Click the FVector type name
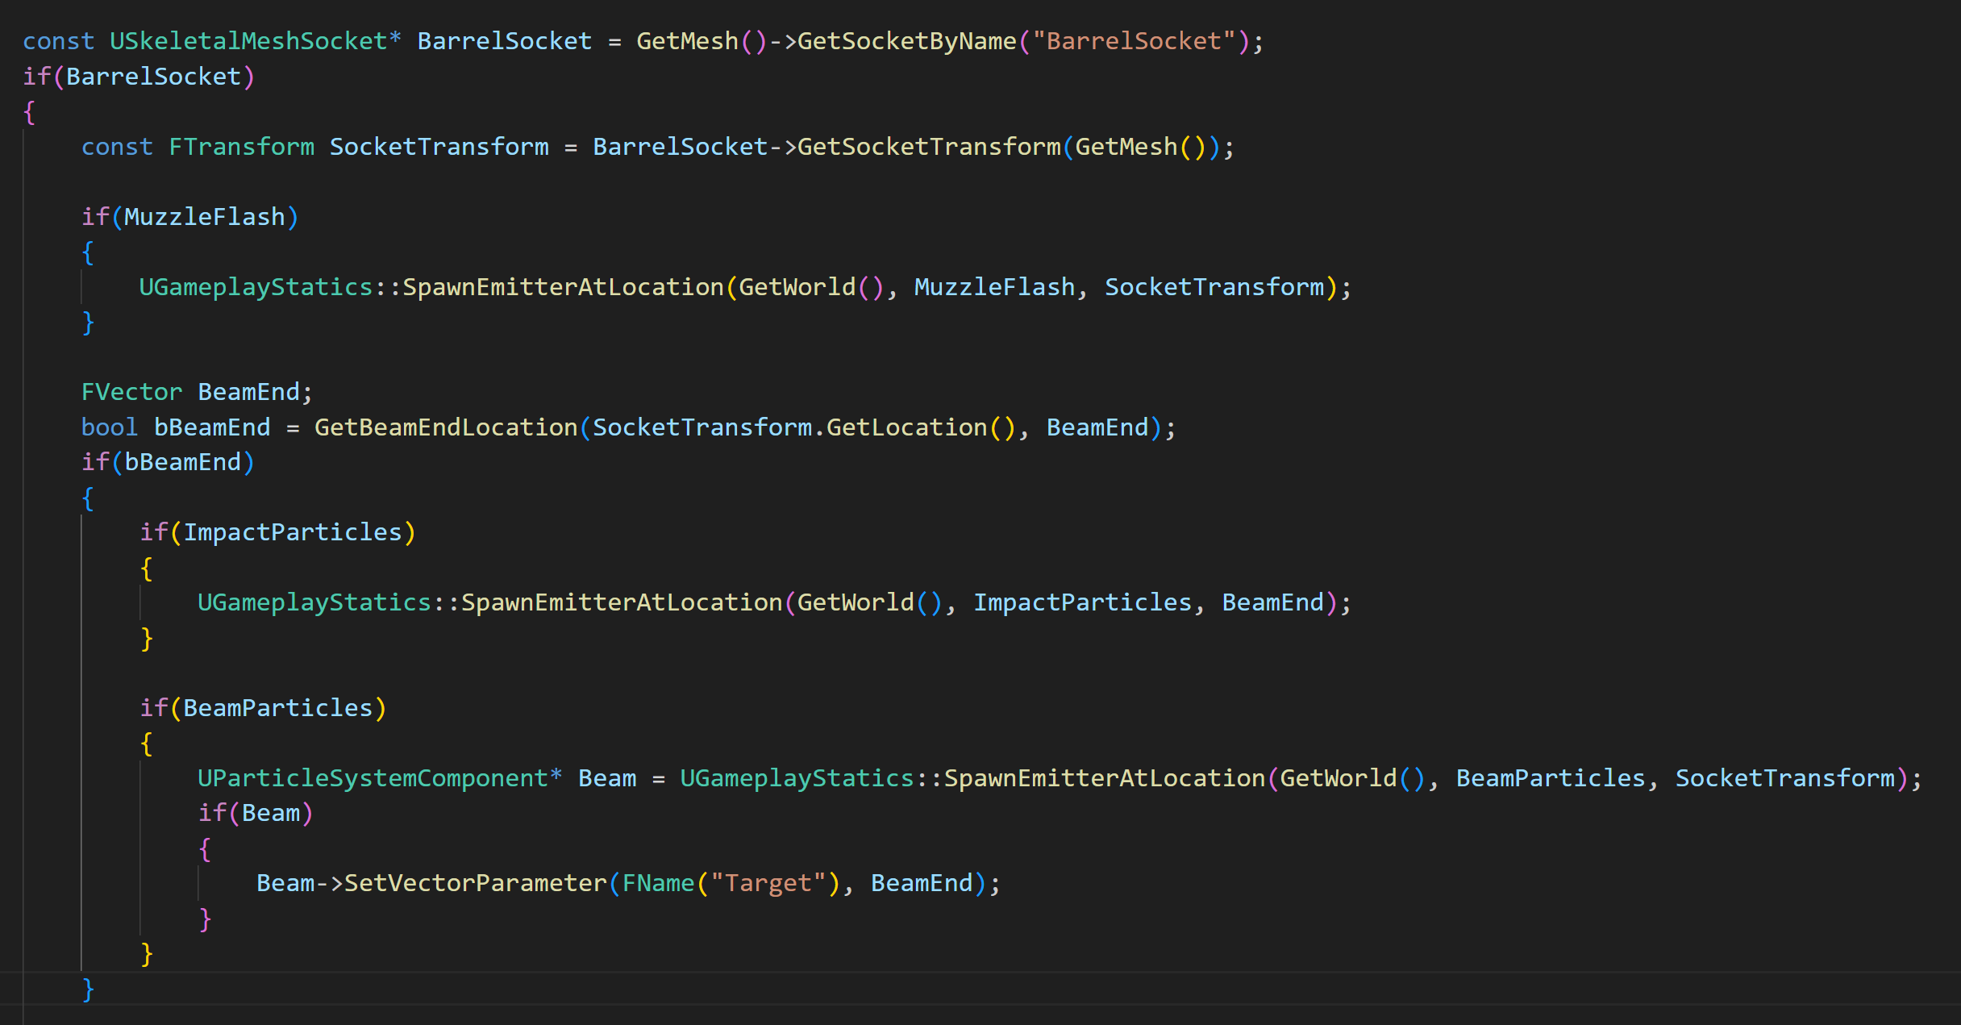1961x1025 pixels. pyautogui.click(x=131, y=392)
